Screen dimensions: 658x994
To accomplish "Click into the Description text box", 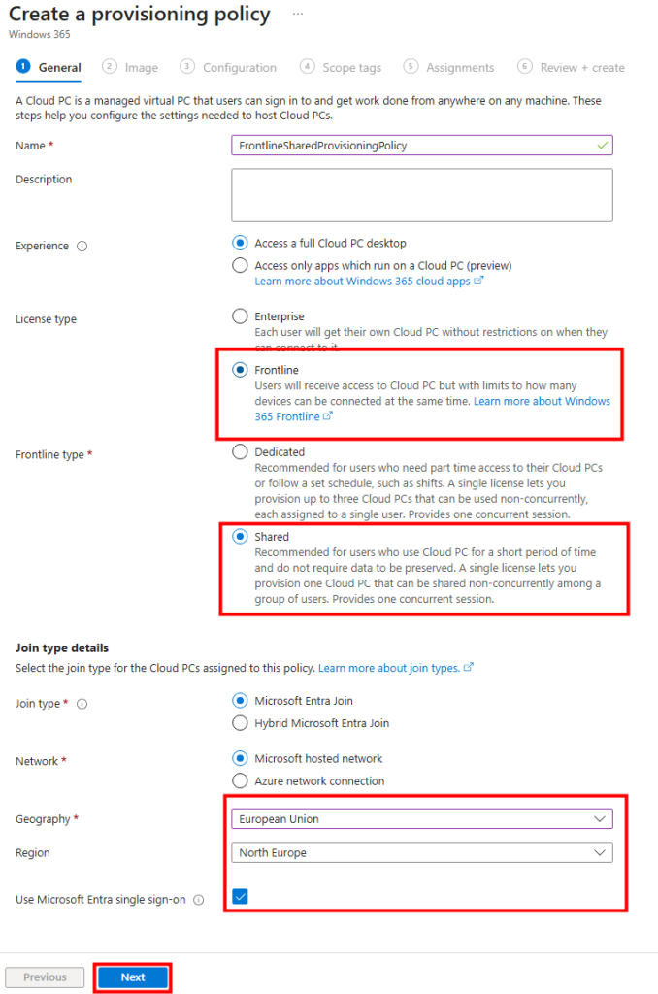I will pos(421,195).
